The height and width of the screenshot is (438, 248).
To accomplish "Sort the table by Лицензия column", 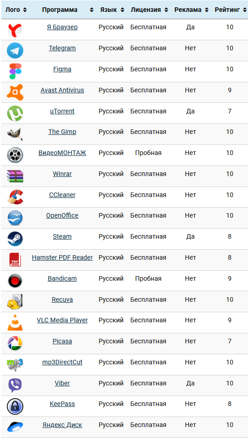I will pyautogui.click(x=149, y=10).
